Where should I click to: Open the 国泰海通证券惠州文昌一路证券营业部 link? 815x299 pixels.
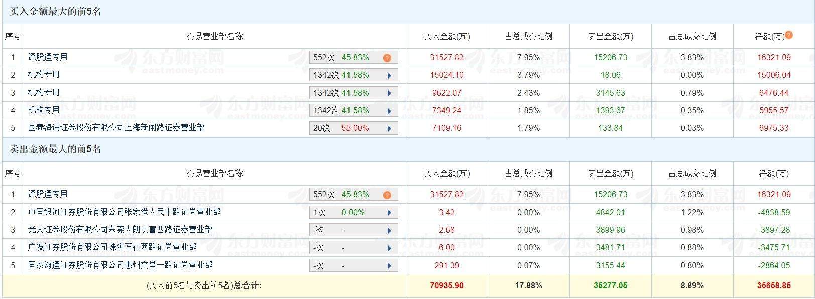(x=120, y=265)
